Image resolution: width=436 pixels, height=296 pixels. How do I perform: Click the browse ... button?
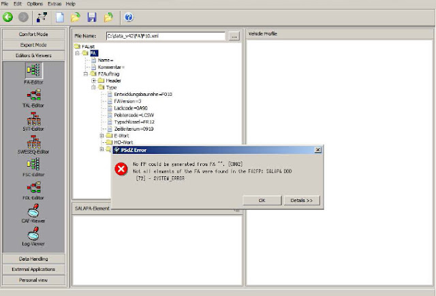pos(234,36)
